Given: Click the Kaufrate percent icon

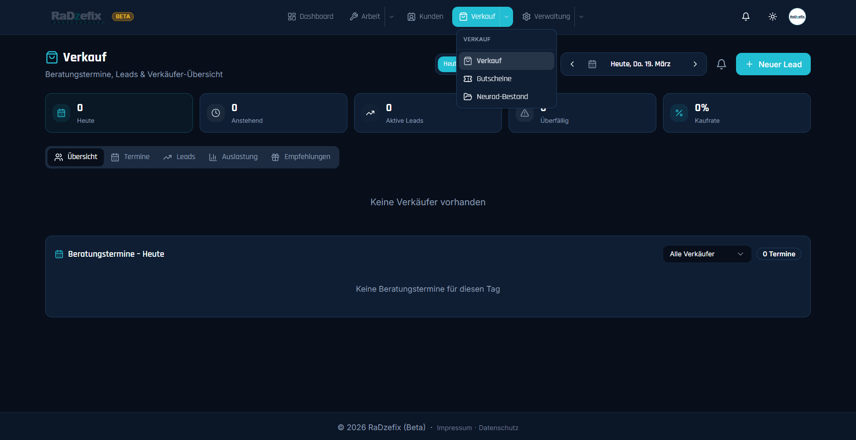Looking at the screenshot, I should pyautogui.click(x=679, y=113).
